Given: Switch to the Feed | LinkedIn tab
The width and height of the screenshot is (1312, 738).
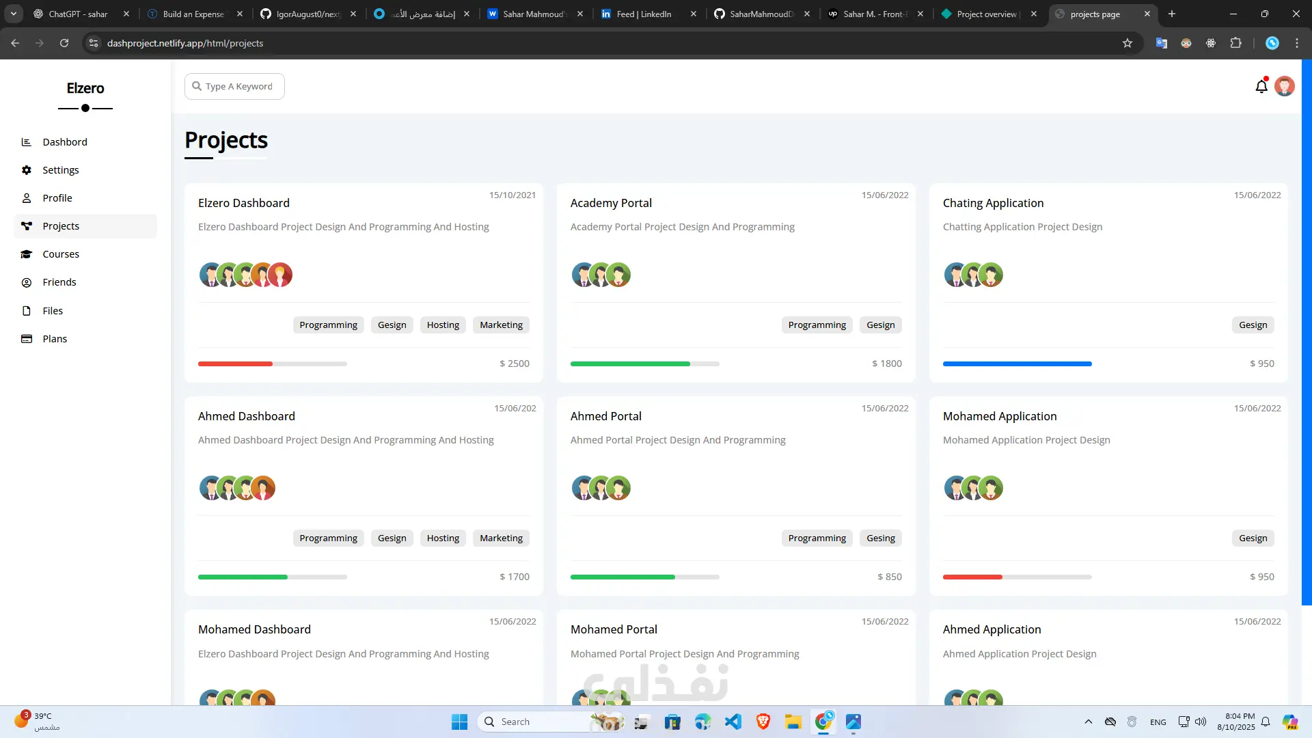Looking at the screenshot, I should click(643, 14).
